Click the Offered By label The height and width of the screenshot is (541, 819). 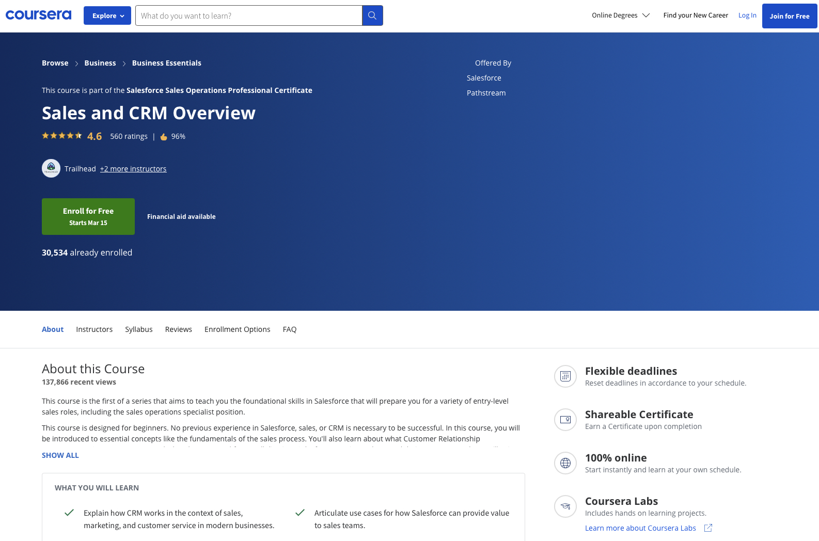coord(493,63)
